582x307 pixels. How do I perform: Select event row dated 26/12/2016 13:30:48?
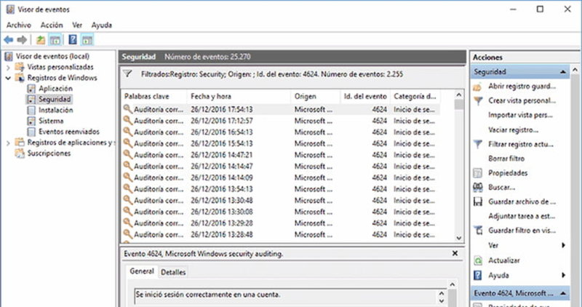point(281,201)
